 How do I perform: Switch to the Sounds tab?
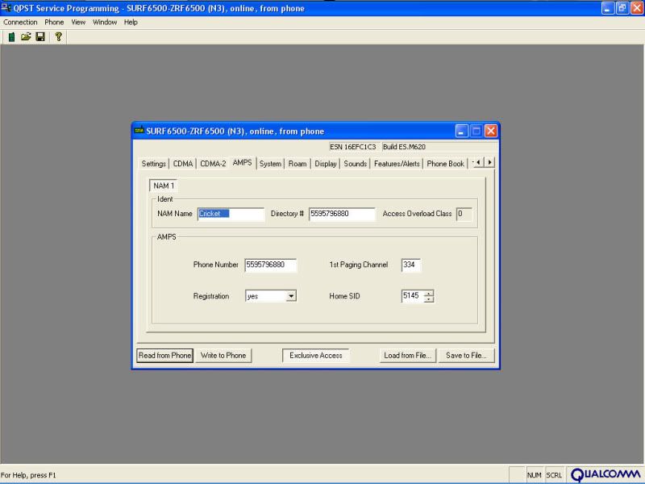[355, 164]
